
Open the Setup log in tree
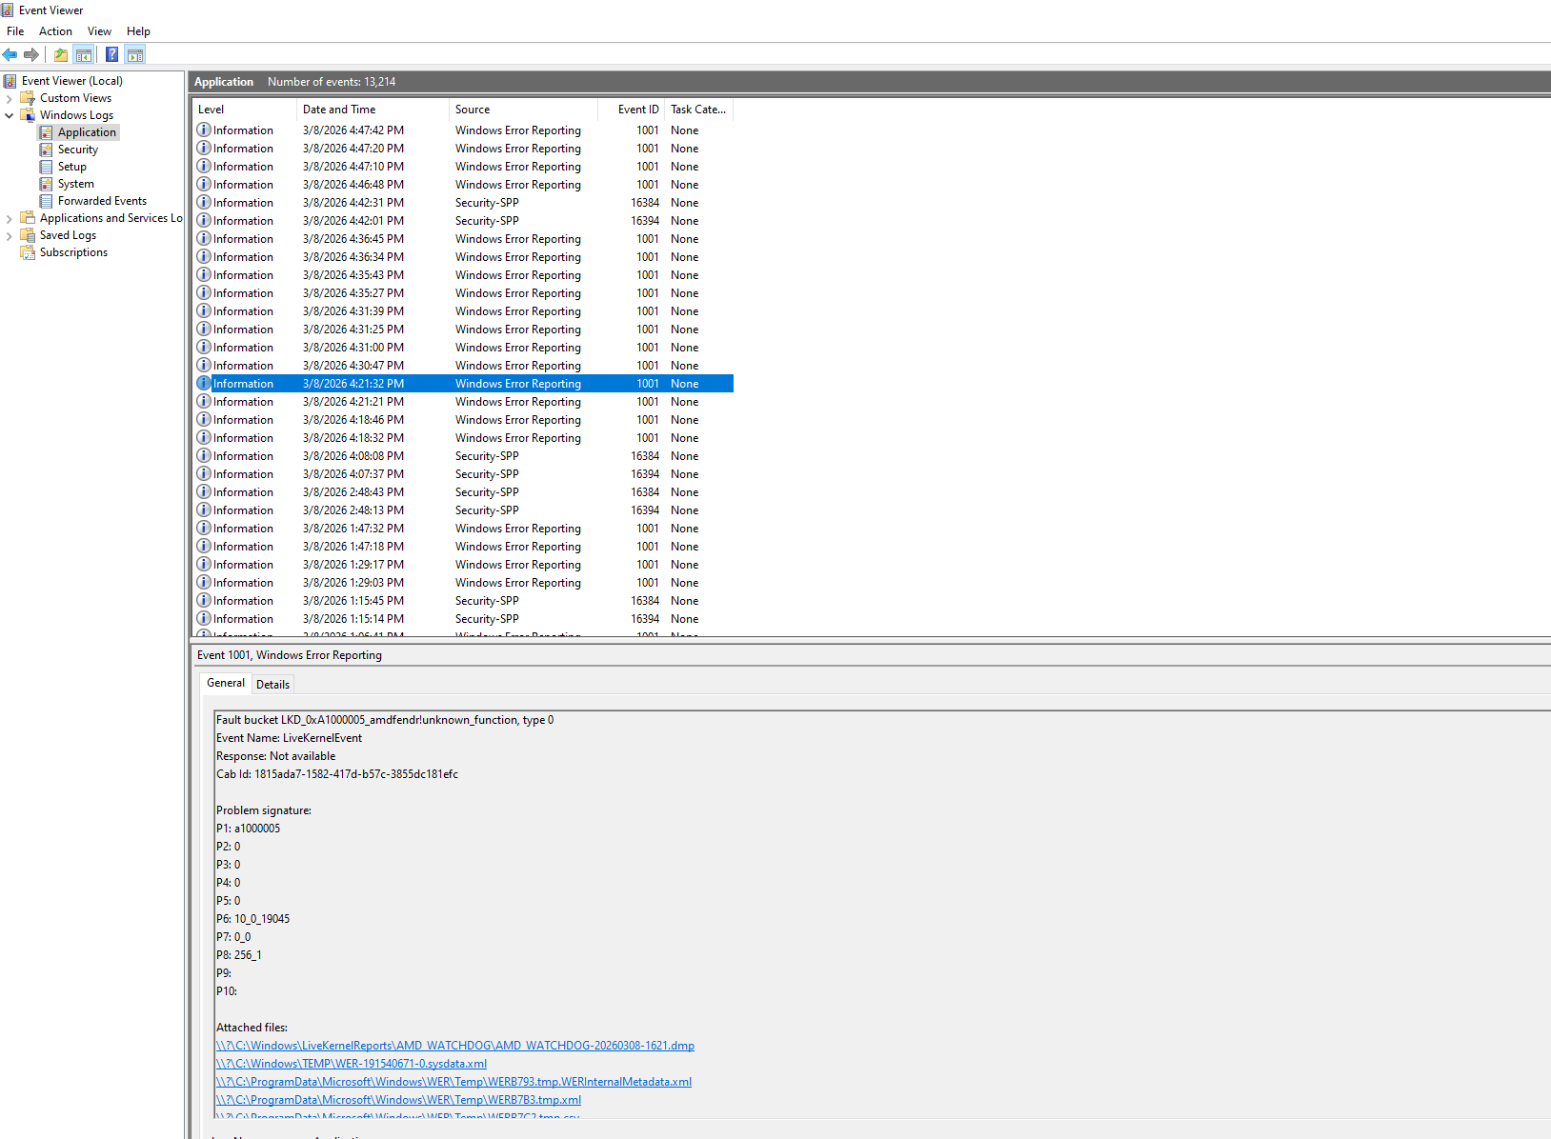pos(71,167)
